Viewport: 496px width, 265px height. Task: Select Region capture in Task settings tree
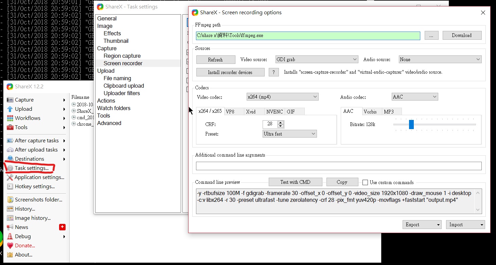(x=122, y=56)
